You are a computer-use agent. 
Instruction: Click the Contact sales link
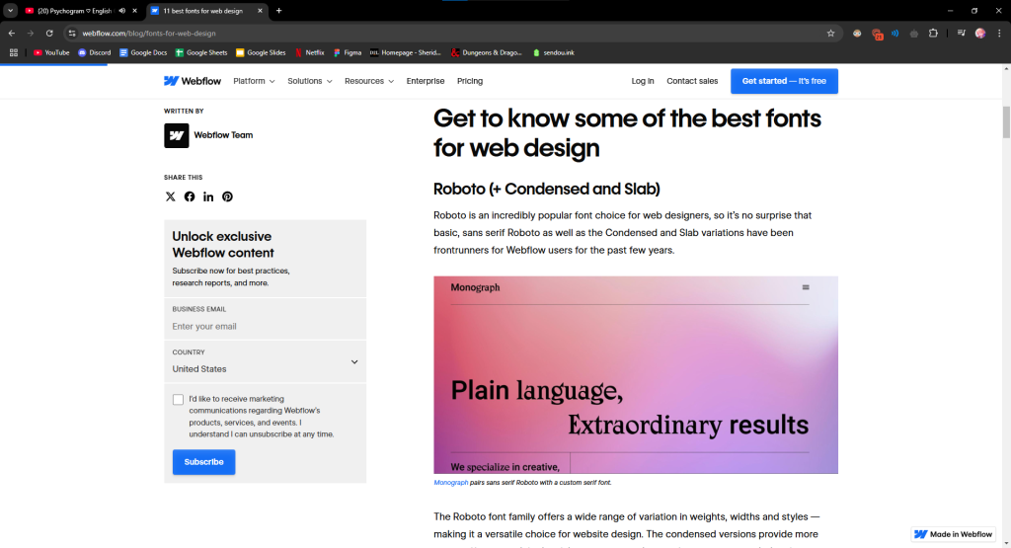coord(692,81)
